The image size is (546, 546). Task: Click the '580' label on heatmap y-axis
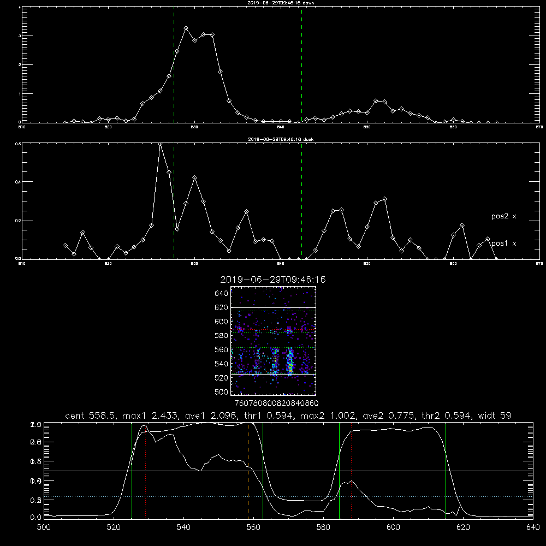[222, 336]
